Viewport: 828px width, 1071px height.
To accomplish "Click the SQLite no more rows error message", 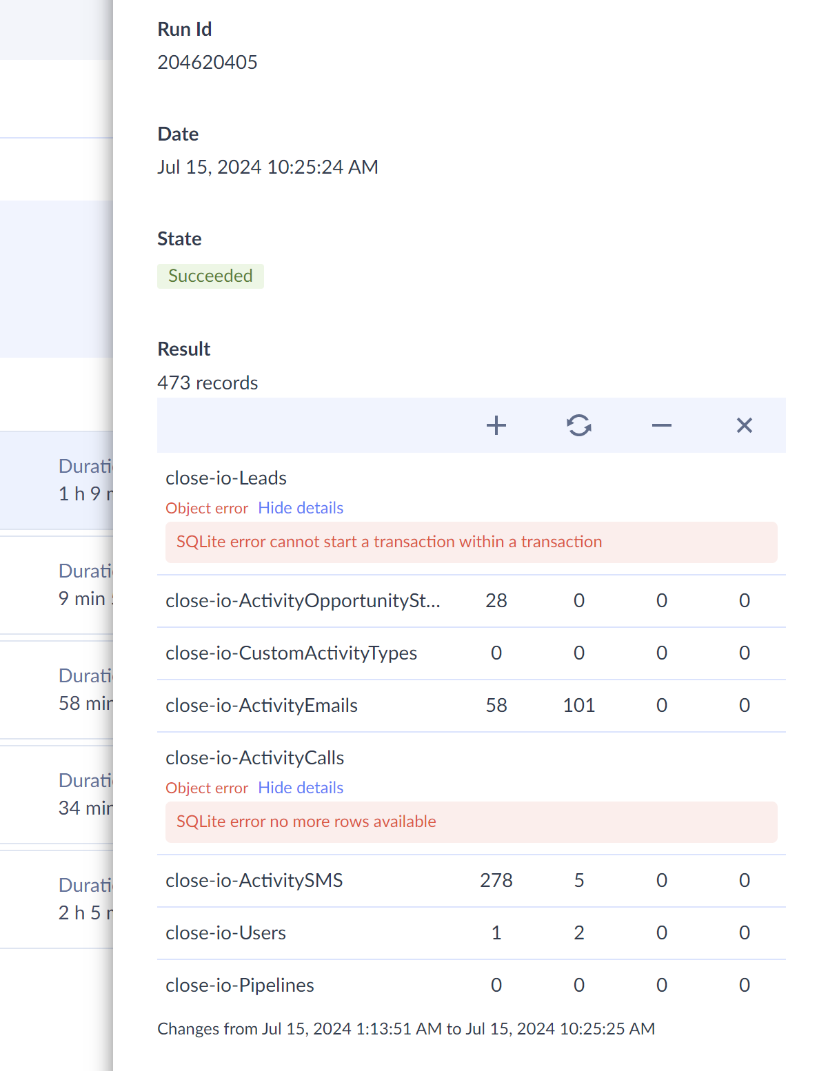I will (306, 822).
